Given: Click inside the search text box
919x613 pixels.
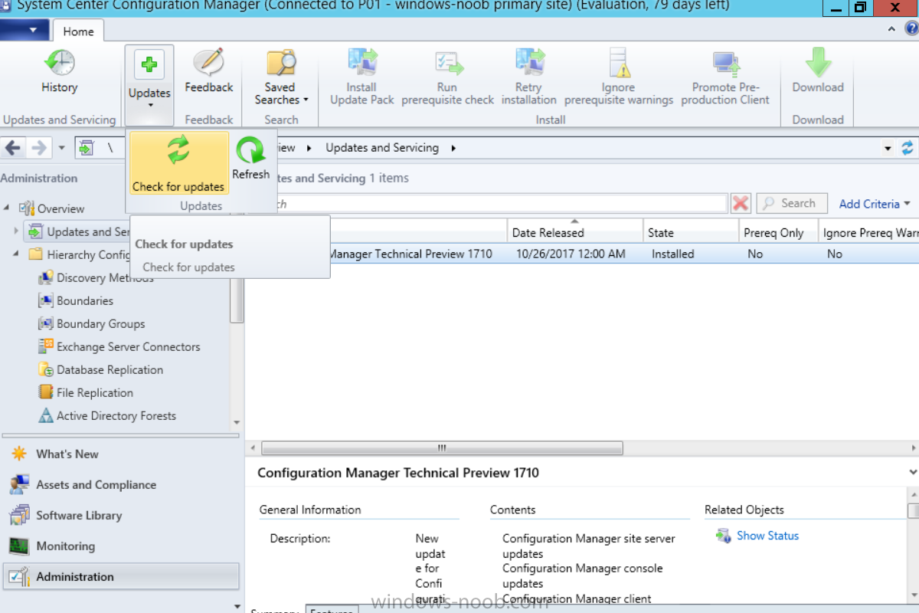Looking at the screenshot, I should 490,204.
